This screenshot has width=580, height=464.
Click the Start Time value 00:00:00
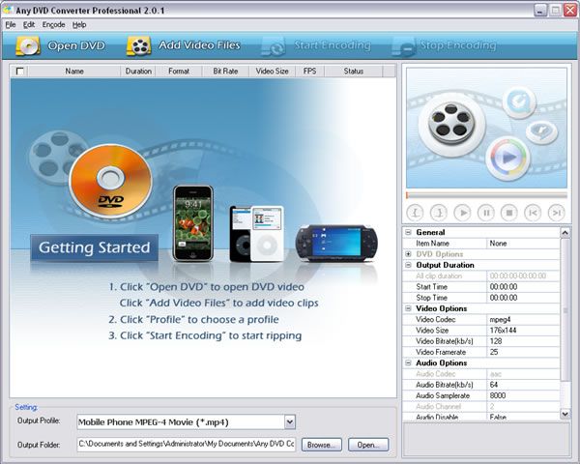click(504, 287)
